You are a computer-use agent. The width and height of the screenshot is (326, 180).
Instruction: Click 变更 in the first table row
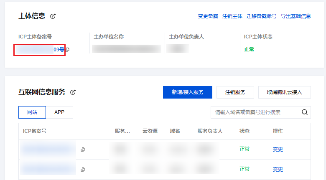click(278, 149)
